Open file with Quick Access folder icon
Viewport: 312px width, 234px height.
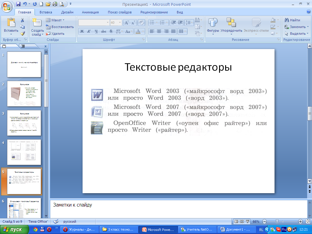pos(48,4)
